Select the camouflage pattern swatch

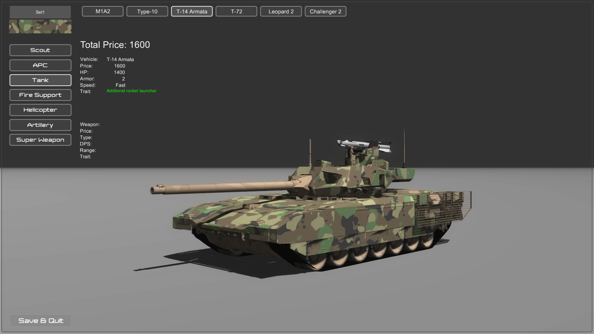tap(40, 26)
